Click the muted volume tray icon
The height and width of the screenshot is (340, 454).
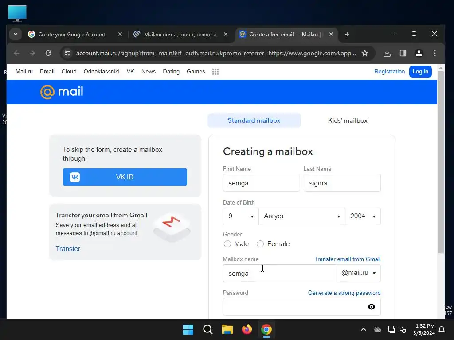coord(403,329)
